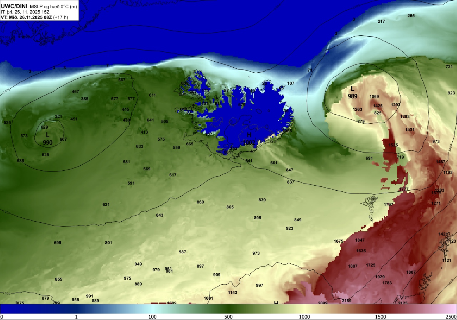Click the height value '1635'

pos(361,251)
